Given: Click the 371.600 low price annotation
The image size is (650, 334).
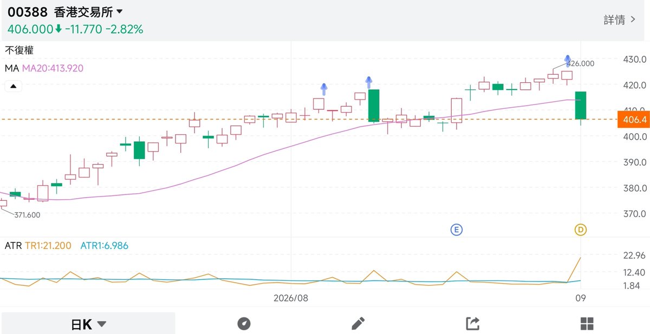Looking at the screenshot, I should (x=27, y=215).
